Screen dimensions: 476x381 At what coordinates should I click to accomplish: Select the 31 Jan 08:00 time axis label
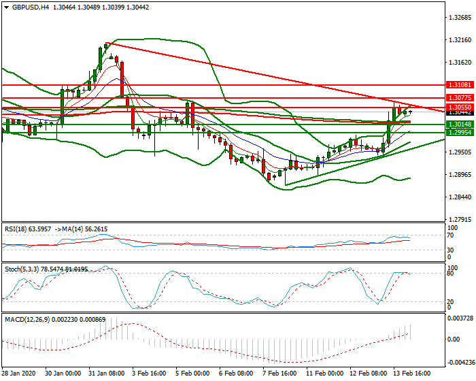tap(106, 373)
